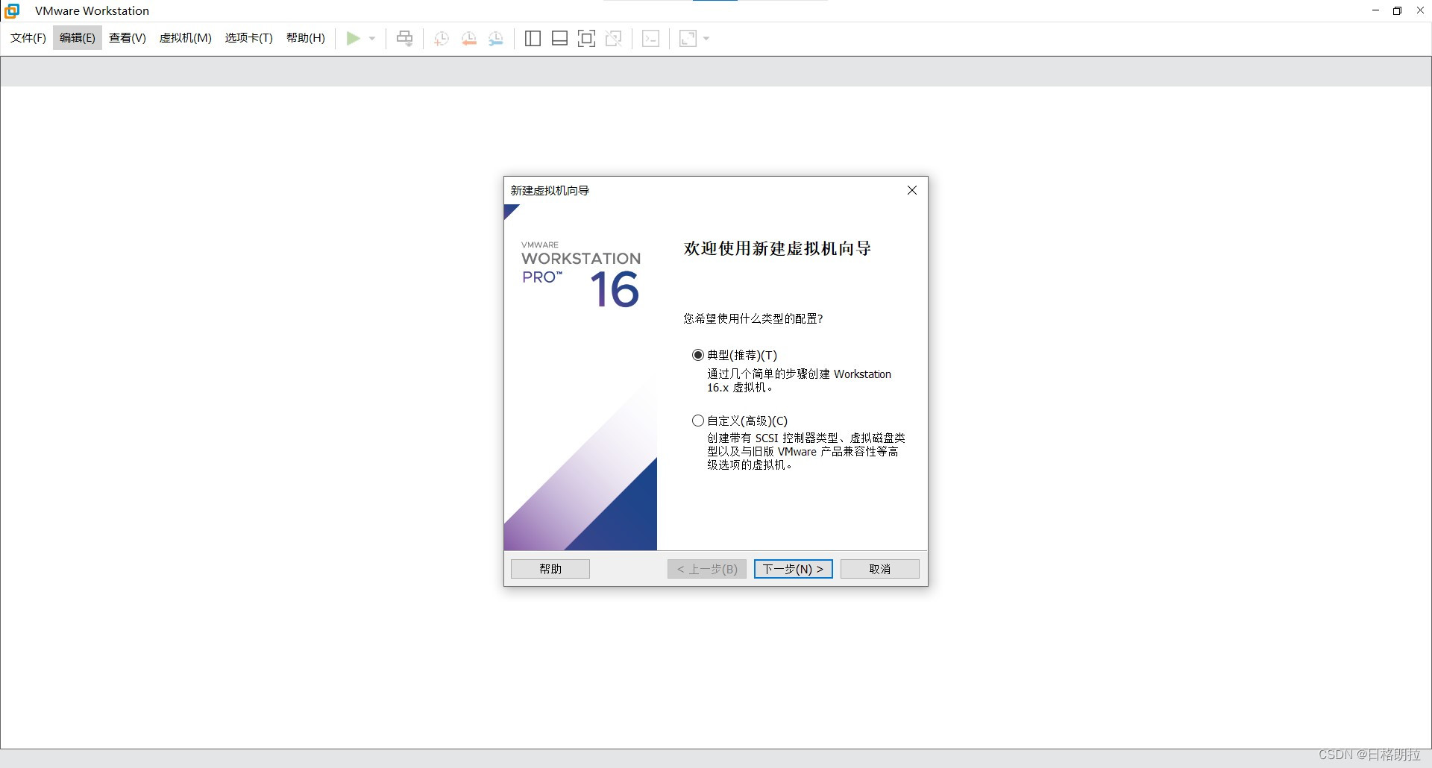Image resolution: width=1432 pixels, height=768 pixels.
Task: Close the VMware Workstation main window
Action: pyautogui.click(x=1420, y=10)
